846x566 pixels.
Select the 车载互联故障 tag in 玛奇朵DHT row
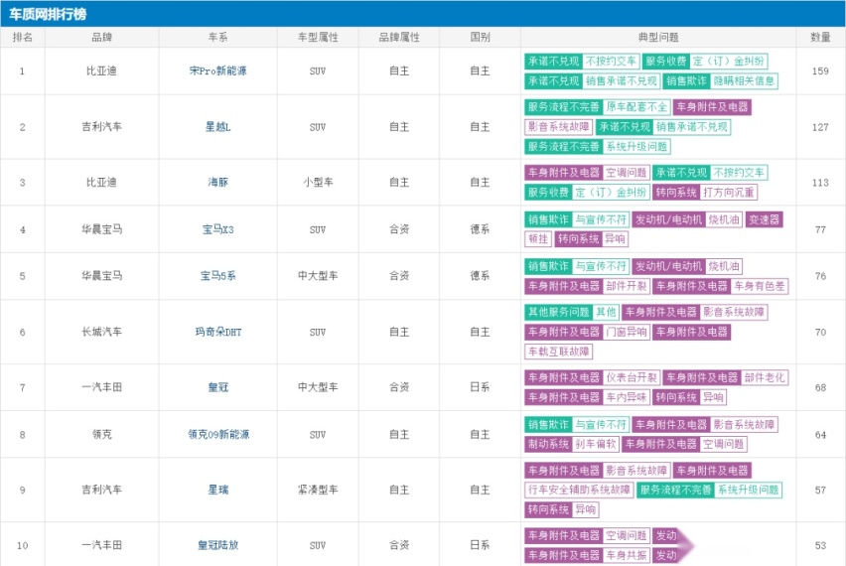tap(558, 352)
